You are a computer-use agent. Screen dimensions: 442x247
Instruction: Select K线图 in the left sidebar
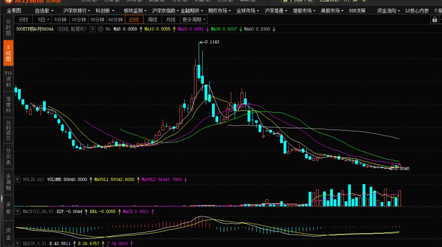tap(8, 53)
